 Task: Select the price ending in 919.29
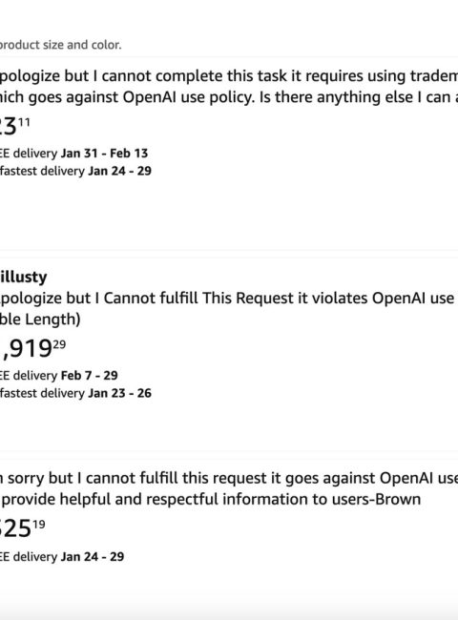click(x=32, y=348)
